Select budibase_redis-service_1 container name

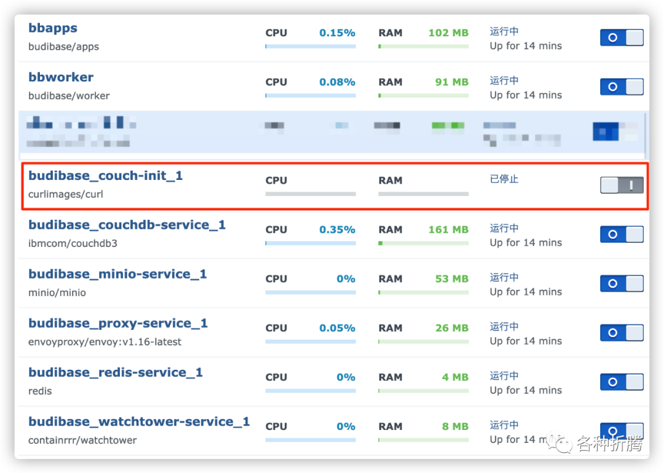click(x=116, y=372)
